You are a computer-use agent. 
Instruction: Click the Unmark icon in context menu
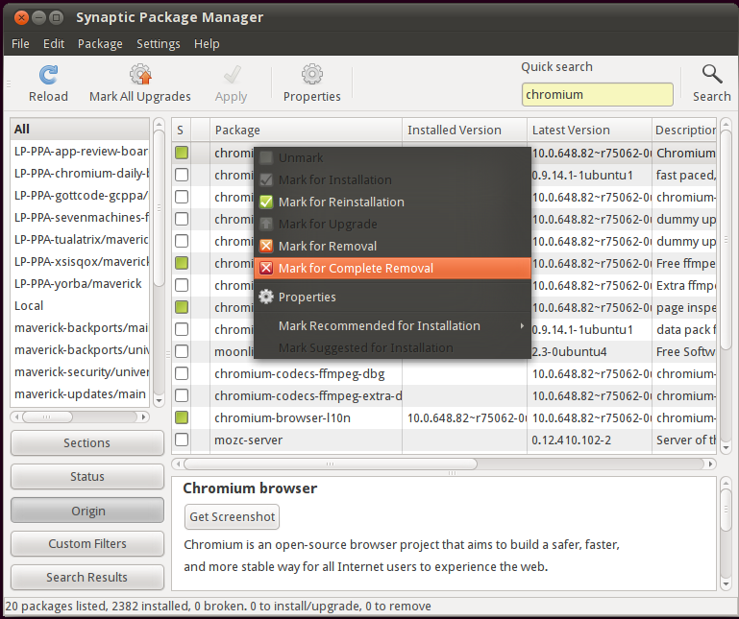[266, 157]
